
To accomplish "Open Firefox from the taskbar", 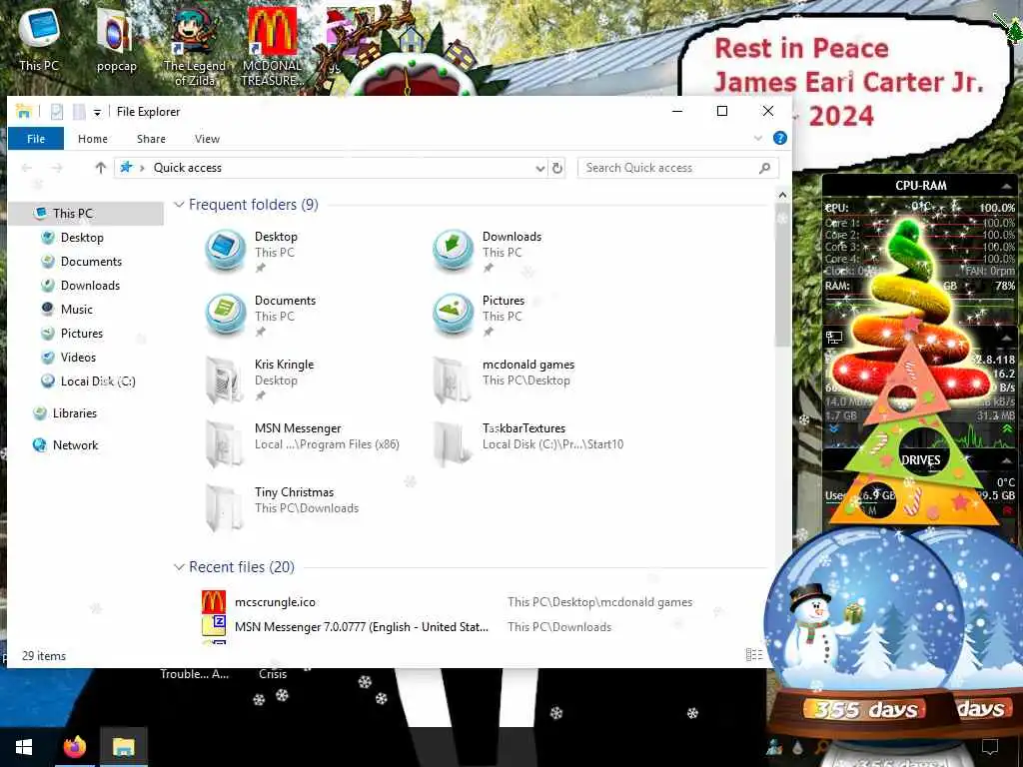I will click(x=74, y=747).
